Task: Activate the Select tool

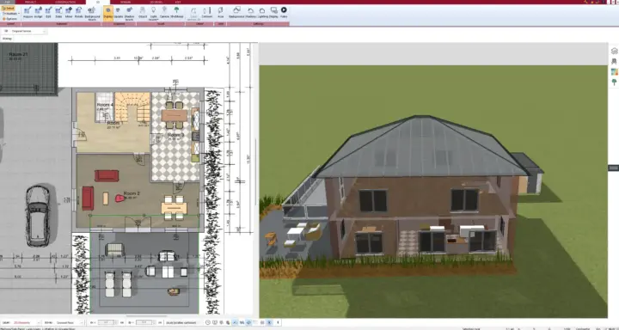Action: (9, 9)
